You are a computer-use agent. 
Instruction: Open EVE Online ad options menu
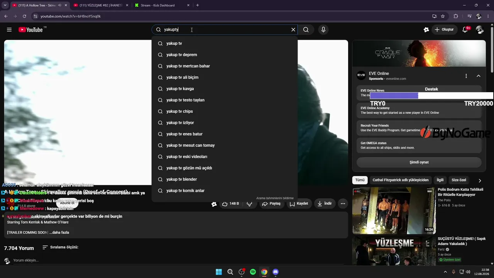click(x=466, y=76)
